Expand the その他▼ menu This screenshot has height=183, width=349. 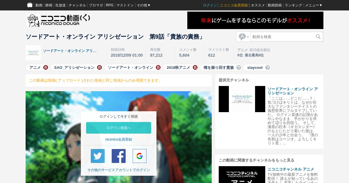[x=144, y=5]
